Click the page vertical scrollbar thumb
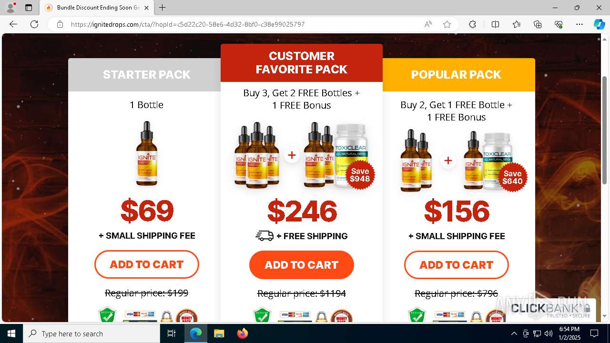Viewport: 610px width, 343px height. [605, 130]
